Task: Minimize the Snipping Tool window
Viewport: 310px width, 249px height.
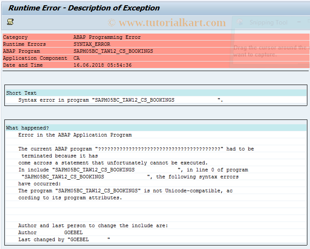Action: click(x=299, y=22)
